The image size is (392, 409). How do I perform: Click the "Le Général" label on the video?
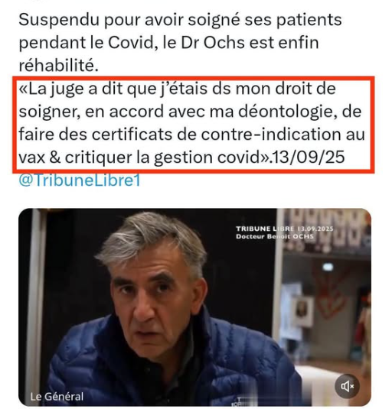[x=57, y=397]
